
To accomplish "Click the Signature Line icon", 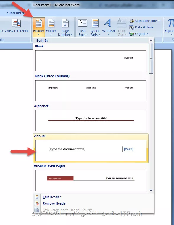I will (132, 21).
